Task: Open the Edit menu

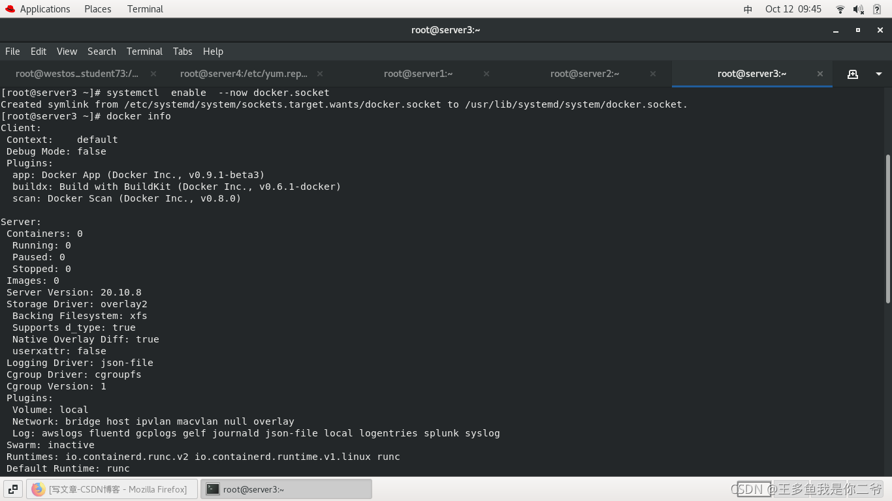Action: click(x=39, y=52)
